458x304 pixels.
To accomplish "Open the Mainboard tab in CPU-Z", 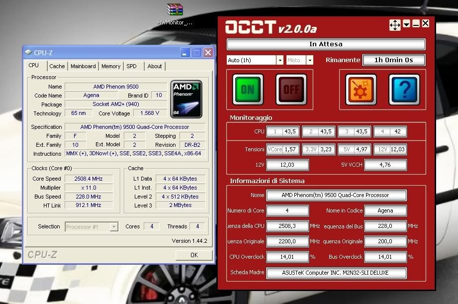I will 83,66.
